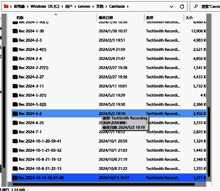Sort files by the 类型 column header
Screen dimensions: 220x191
pyautogui.click(x=149, y=18)
